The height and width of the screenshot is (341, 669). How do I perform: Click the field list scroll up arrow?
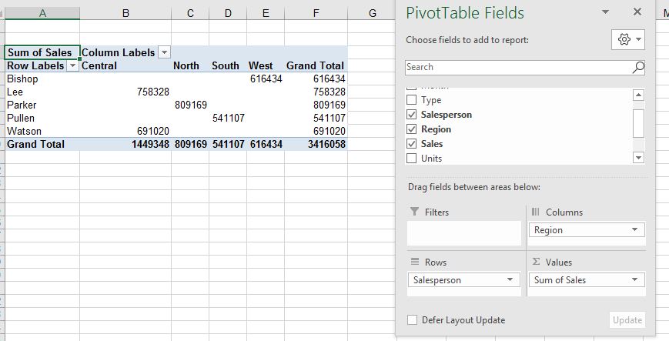pyautogui.click(x=638, y=95)
